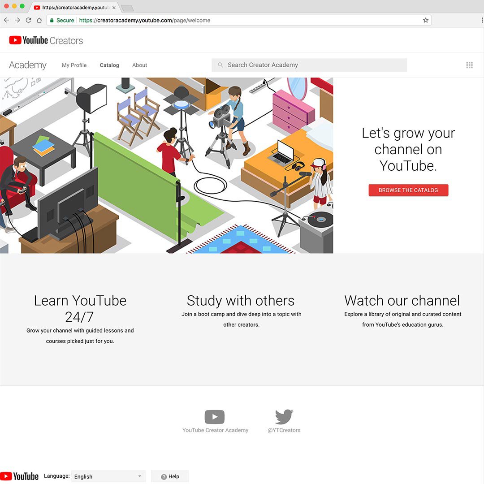Open a new browser tab
Screen dimensions: 484x484
[x=127, y=8]
